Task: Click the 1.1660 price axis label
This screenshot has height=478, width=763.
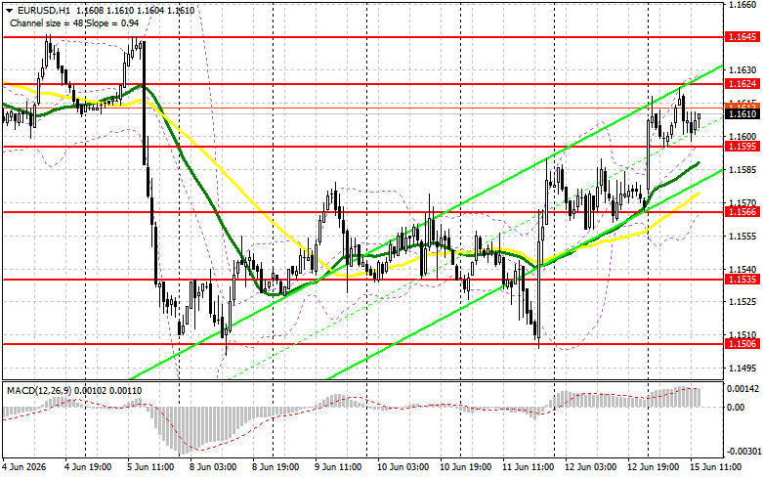Action: tap(742, 4)
